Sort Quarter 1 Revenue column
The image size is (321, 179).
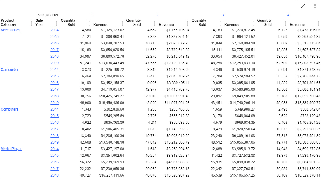(x=122, y=23)
